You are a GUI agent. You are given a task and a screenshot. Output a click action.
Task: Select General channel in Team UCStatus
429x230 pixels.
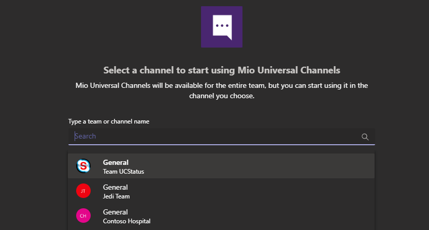point(116,162)
